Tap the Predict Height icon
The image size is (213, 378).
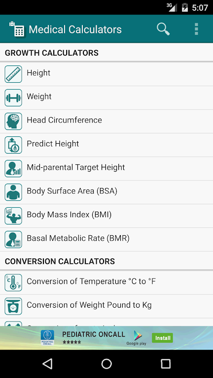point(13,145)
